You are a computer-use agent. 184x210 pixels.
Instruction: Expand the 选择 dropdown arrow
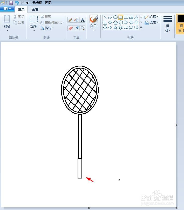click(34, 30)
